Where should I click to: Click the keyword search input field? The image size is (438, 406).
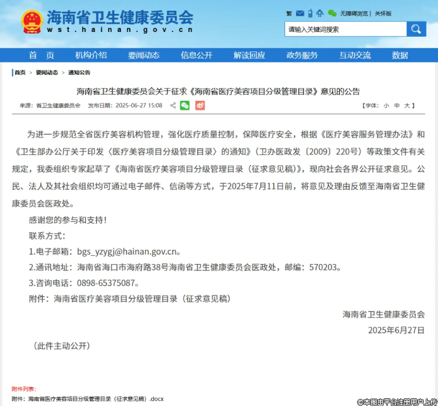(x=345, y=29)
